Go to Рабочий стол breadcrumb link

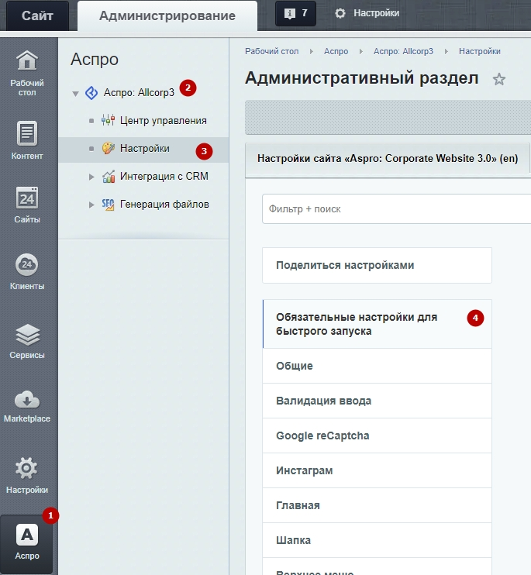coord(272,51)
